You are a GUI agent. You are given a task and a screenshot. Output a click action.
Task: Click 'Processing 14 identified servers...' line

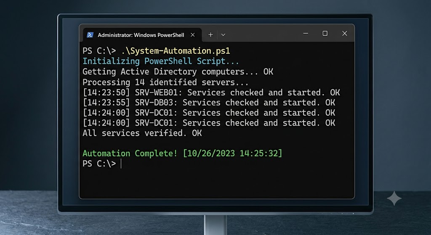(x=165, y=82)
